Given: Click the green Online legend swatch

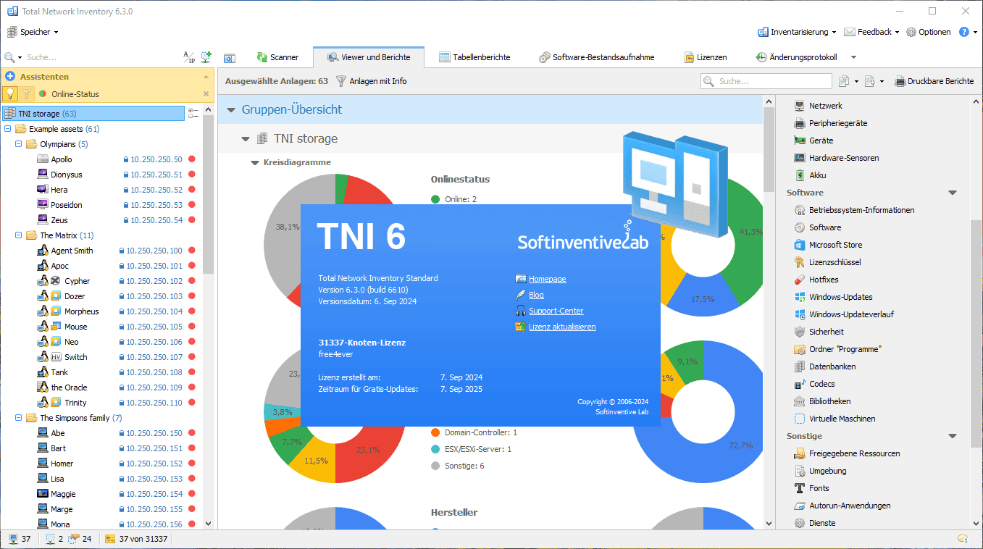Looking at the screenshot, I should 435,199.
